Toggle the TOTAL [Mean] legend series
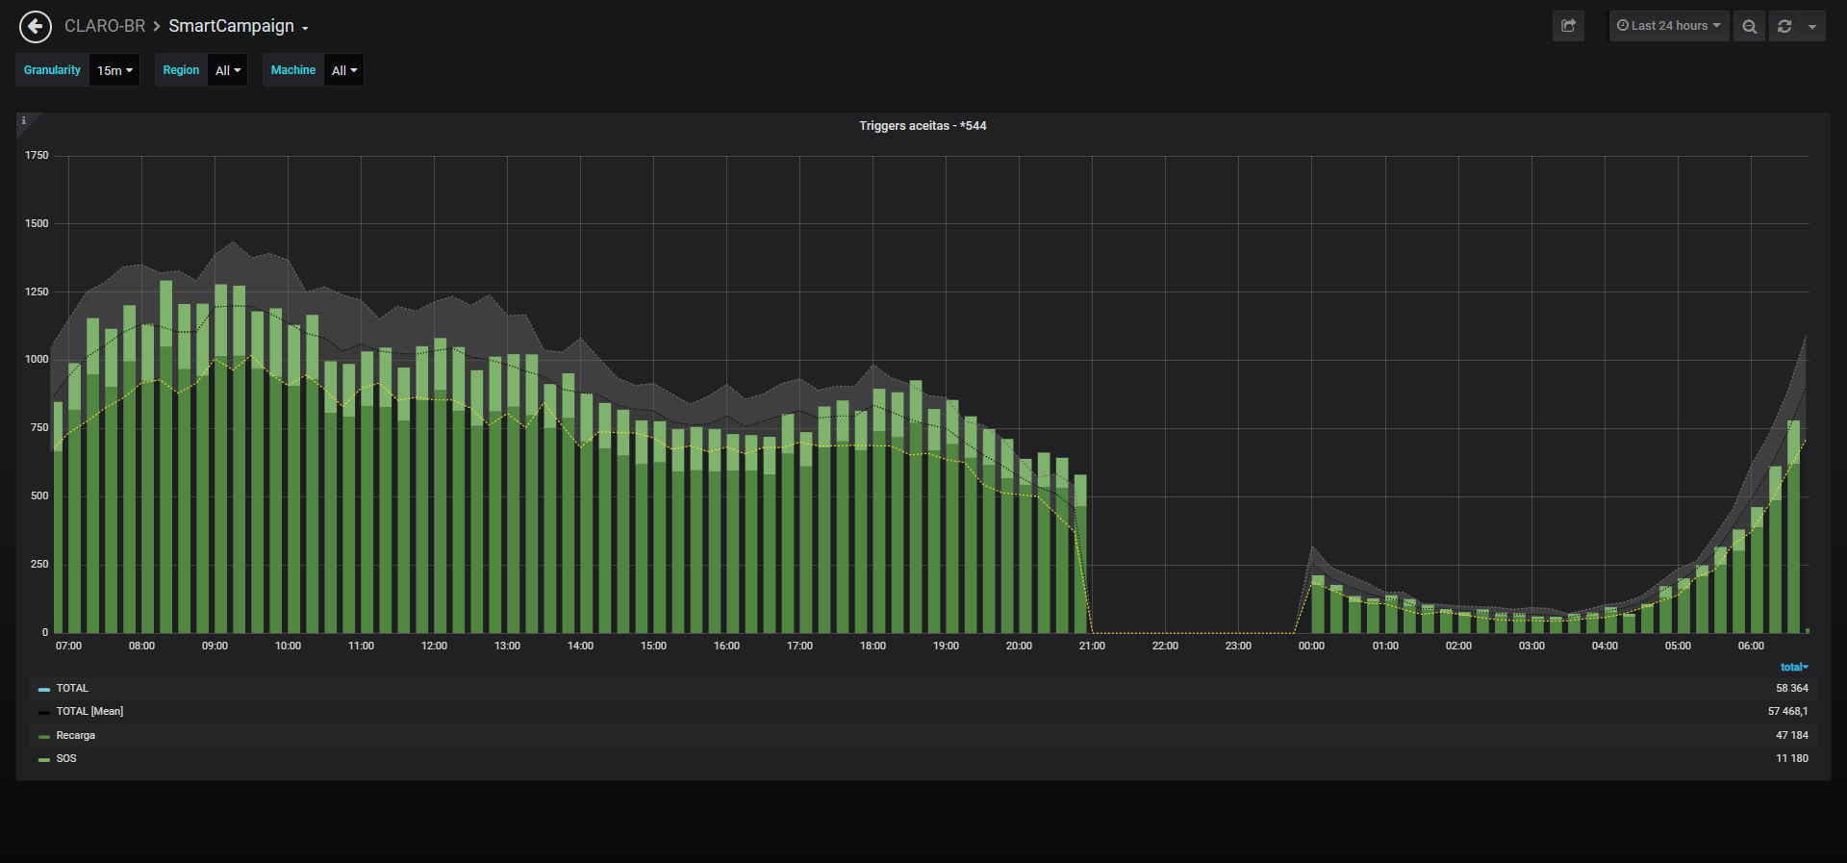This screenshot has height=863, width=1847. (89, 712)
